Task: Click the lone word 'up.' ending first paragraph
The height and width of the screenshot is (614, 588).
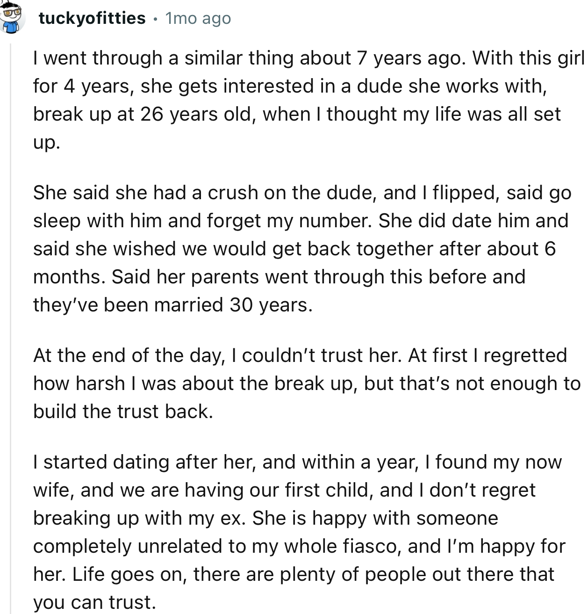Action: (x=46, y=142)
